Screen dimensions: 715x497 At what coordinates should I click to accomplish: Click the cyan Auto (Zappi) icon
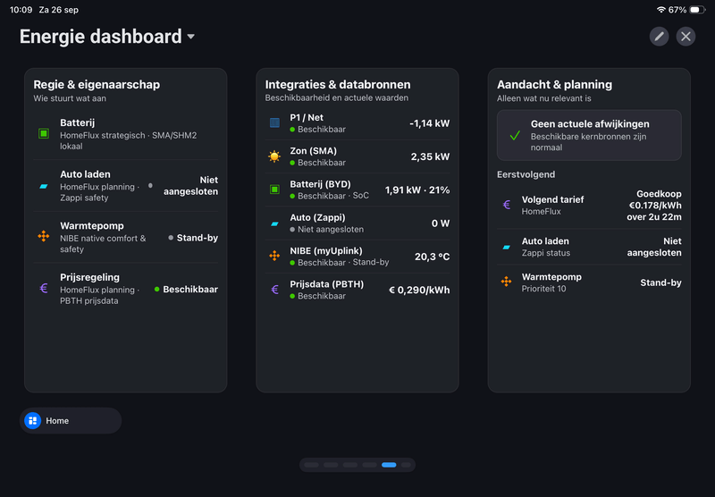[x=274, y=223]
